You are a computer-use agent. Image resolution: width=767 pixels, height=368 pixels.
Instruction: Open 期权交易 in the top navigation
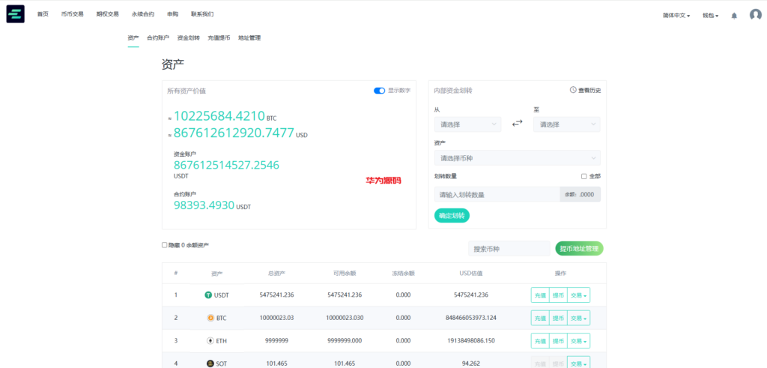108,14
